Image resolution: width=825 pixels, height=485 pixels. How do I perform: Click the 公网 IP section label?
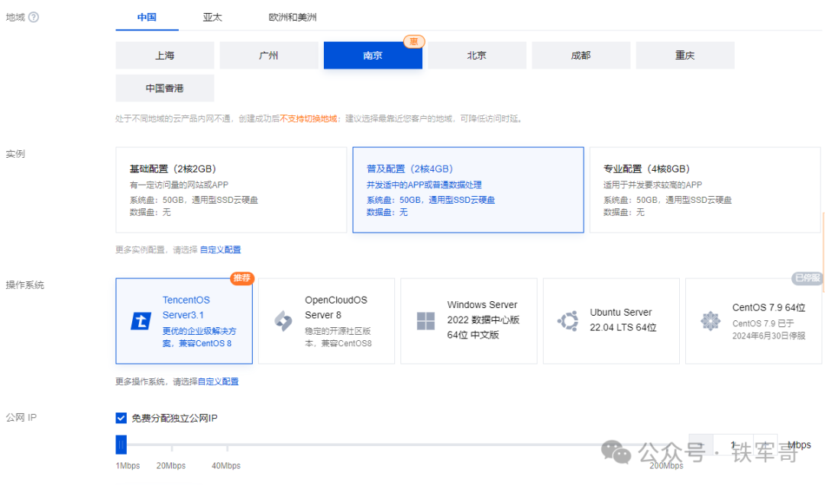(21, 418)
